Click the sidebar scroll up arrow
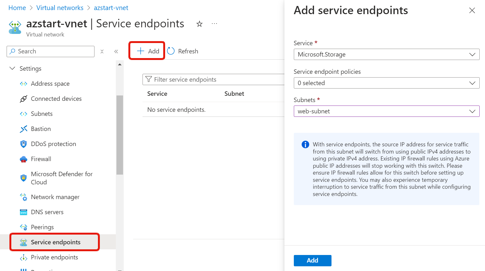This screenshot has height=271, width=485. coord(120,64)
